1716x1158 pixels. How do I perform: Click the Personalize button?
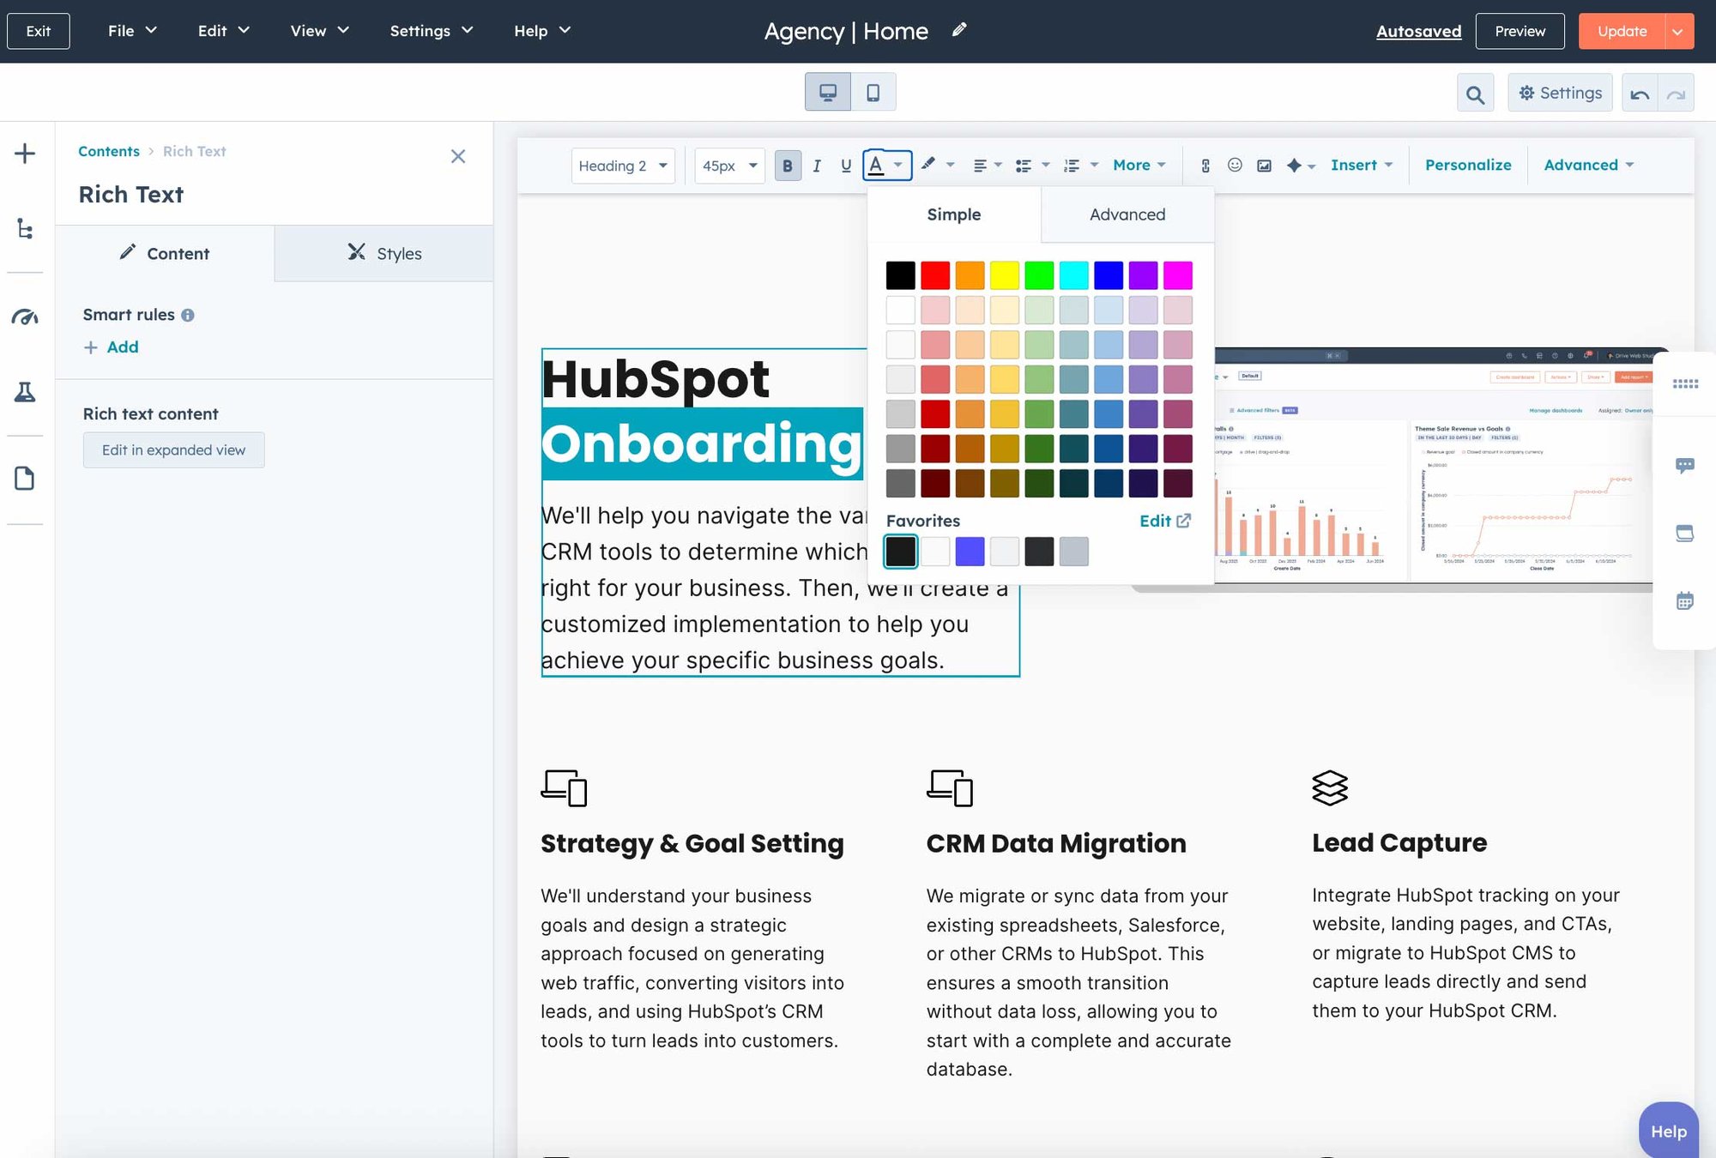1468,165
